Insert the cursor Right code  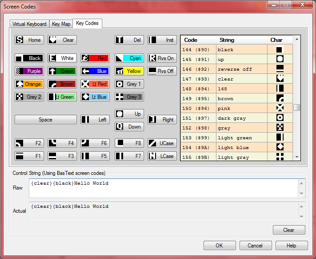point(162,120)
